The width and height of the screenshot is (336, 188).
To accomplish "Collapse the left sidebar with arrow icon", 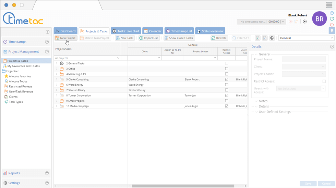I will (48, 32).
